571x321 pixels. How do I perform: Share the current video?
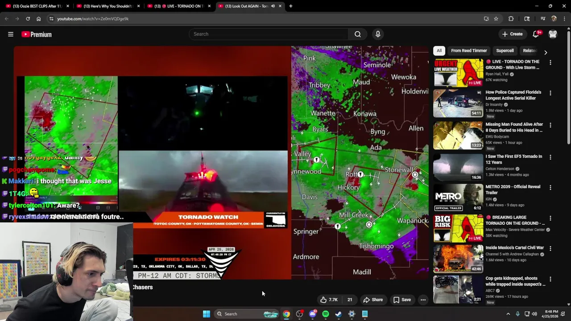click(x=373, y=300)
